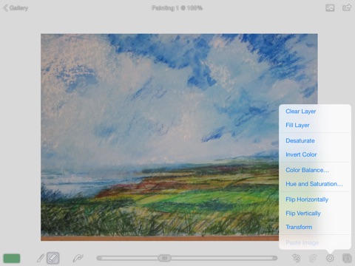Viewport: 355px width, 266px height.
Task: Choose Clear Layer from menu
Action: [x=300, y=112]
